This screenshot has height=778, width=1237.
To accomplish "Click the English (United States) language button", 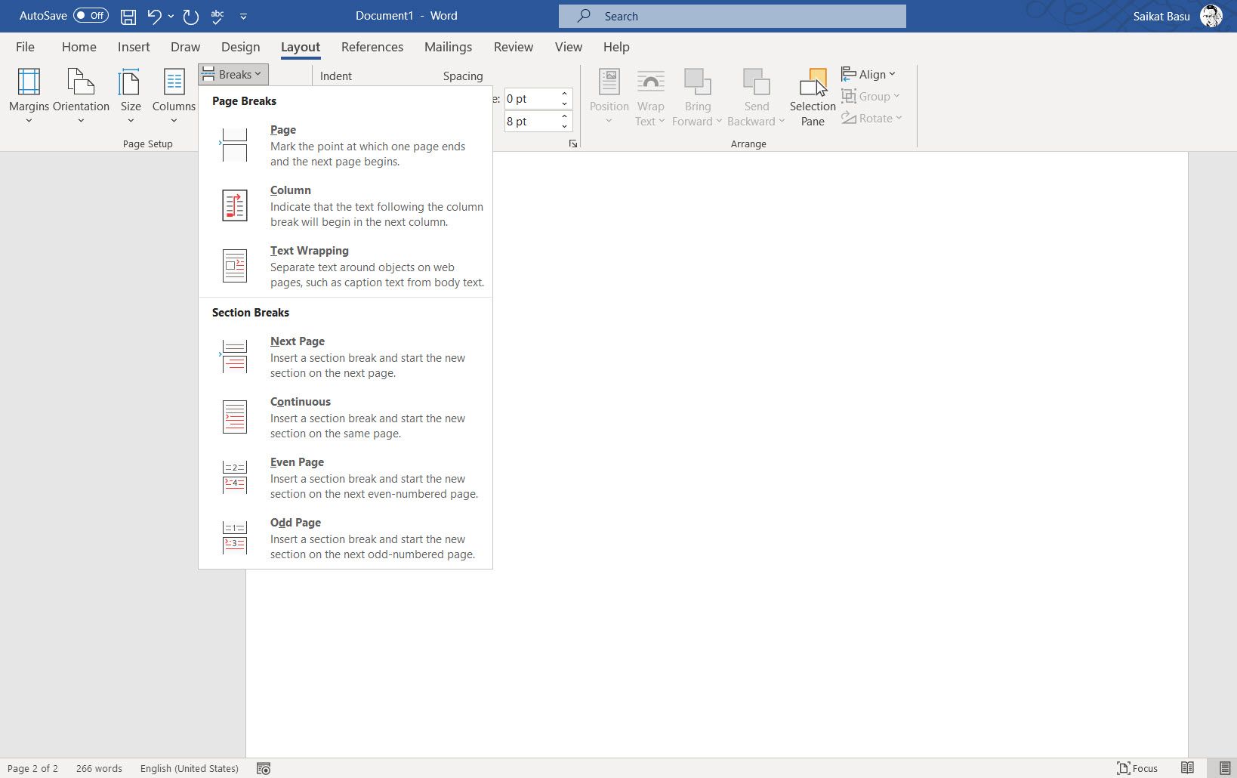I will 189,768.
